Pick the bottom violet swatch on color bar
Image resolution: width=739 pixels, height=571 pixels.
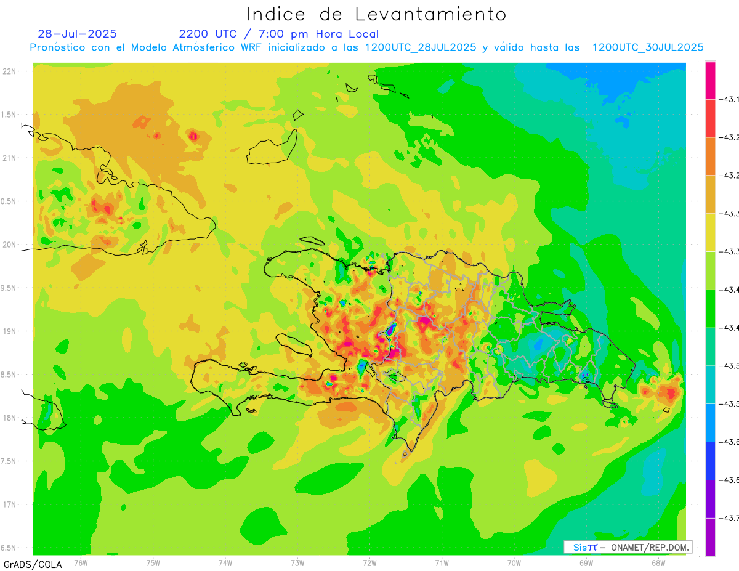pos(710,537)
